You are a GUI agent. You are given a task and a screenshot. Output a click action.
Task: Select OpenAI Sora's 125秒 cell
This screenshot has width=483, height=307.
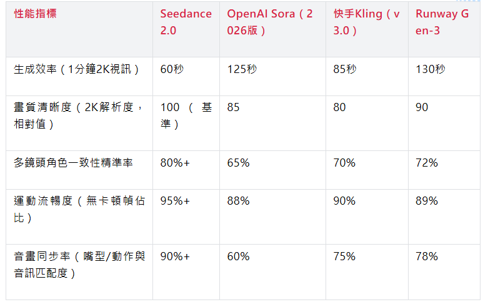coord(242,69)
